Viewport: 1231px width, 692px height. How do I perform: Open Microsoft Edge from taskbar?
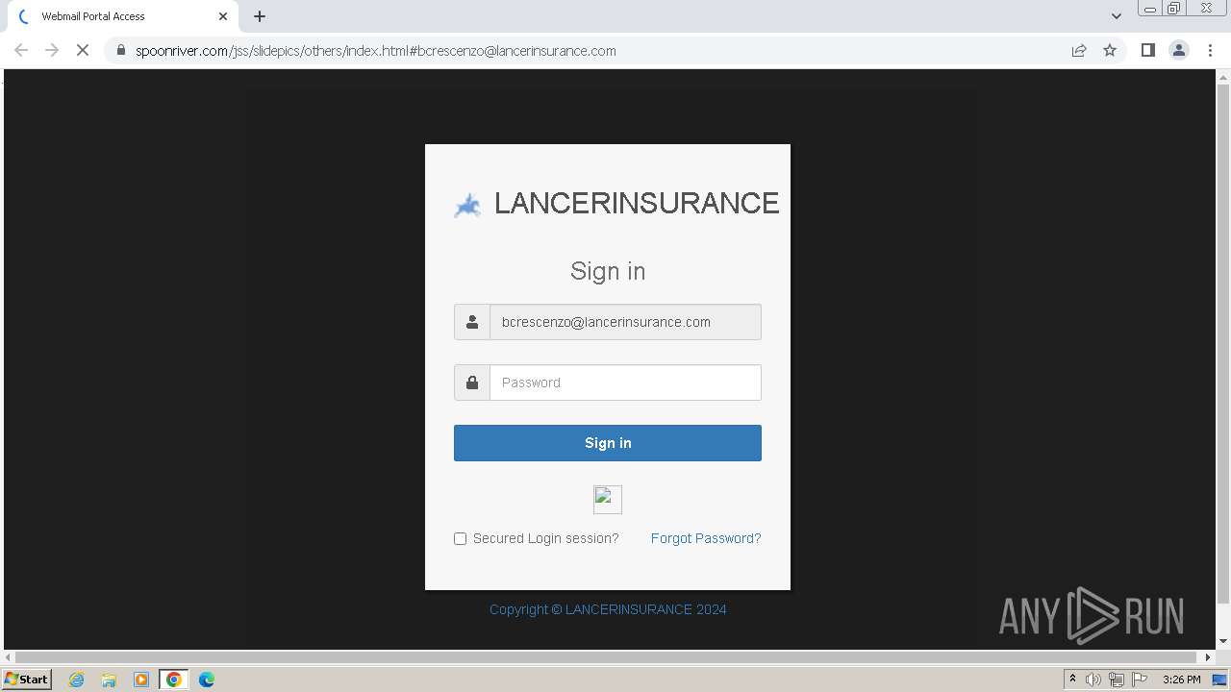tap(207, 680)
